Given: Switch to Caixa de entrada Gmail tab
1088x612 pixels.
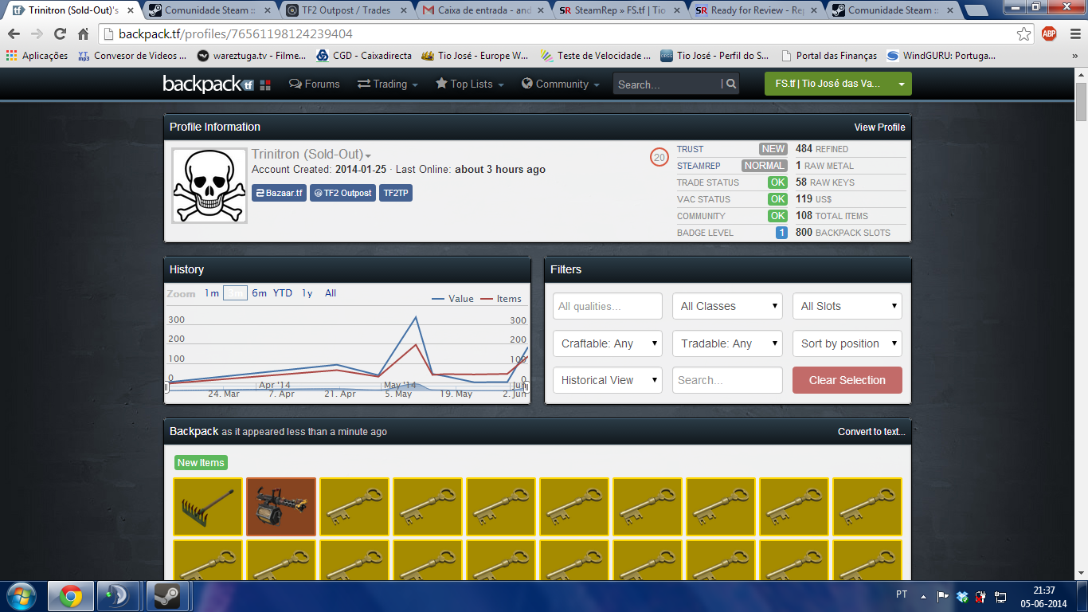Looking at the screenshot, I should [x=483, y=10].
